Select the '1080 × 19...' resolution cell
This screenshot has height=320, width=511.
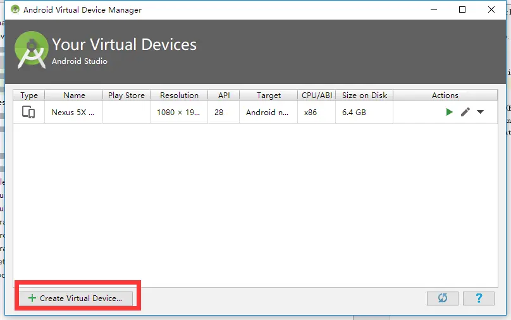click(x=179, y=112)
